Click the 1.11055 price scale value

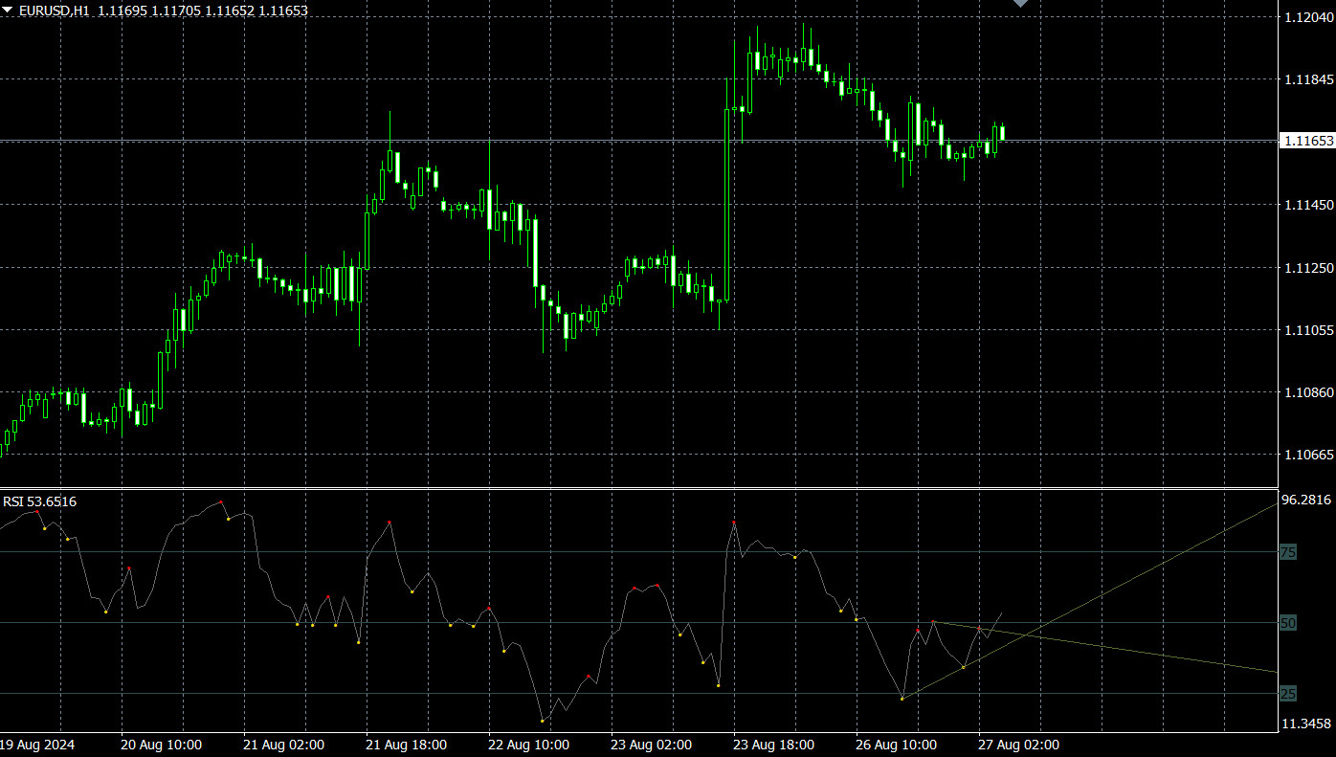click(x=1307, y=330)
